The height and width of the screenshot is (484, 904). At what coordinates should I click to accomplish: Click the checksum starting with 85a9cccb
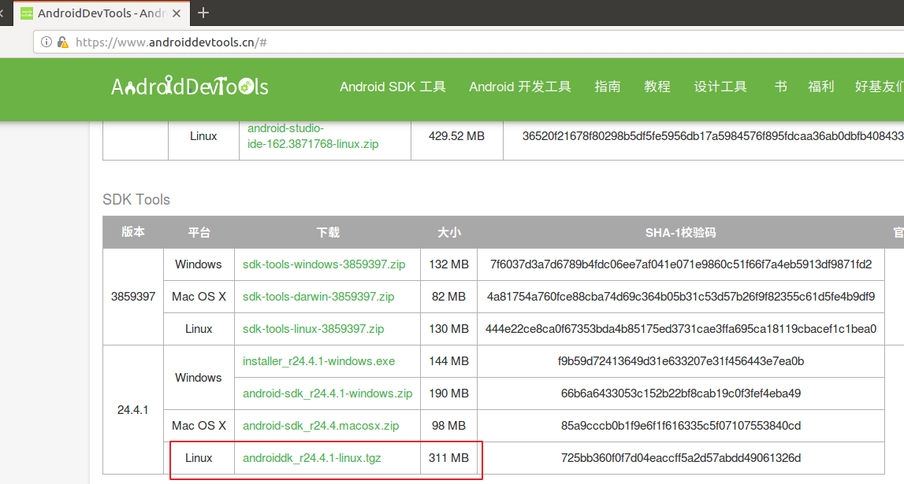coord(681,425)
